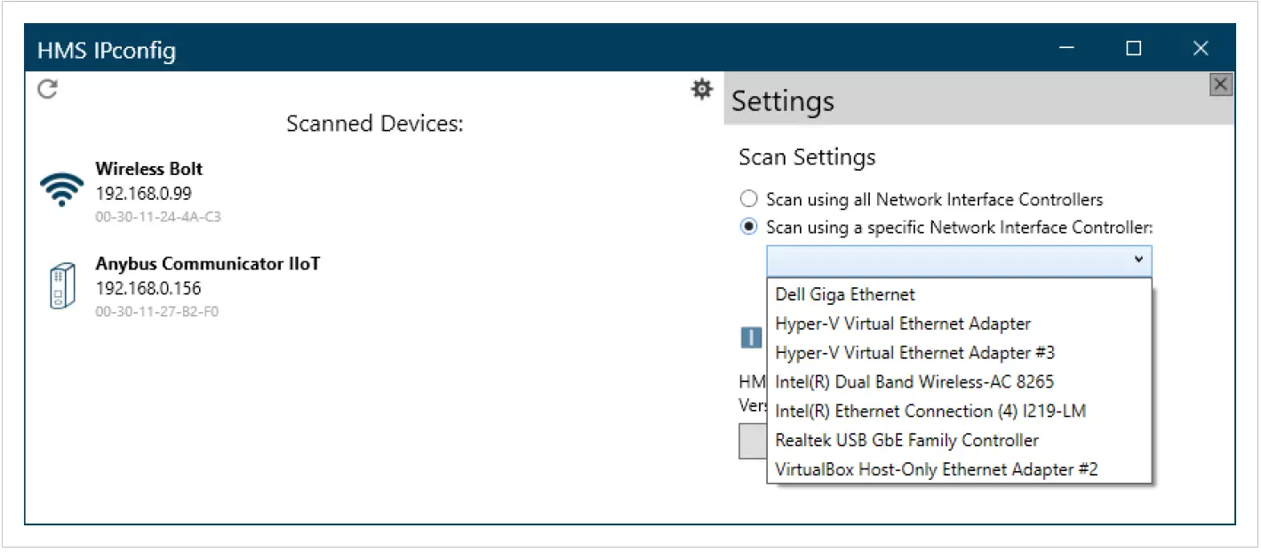This screenshot has height=552, width=1261.
Task: Click the Scanned Devices heading
Action: coord(374,124)
